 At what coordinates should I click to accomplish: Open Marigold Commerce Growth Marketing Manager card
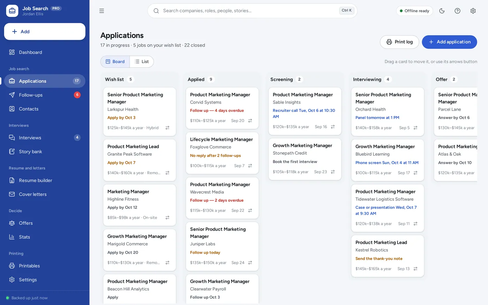tap(139, 250)
